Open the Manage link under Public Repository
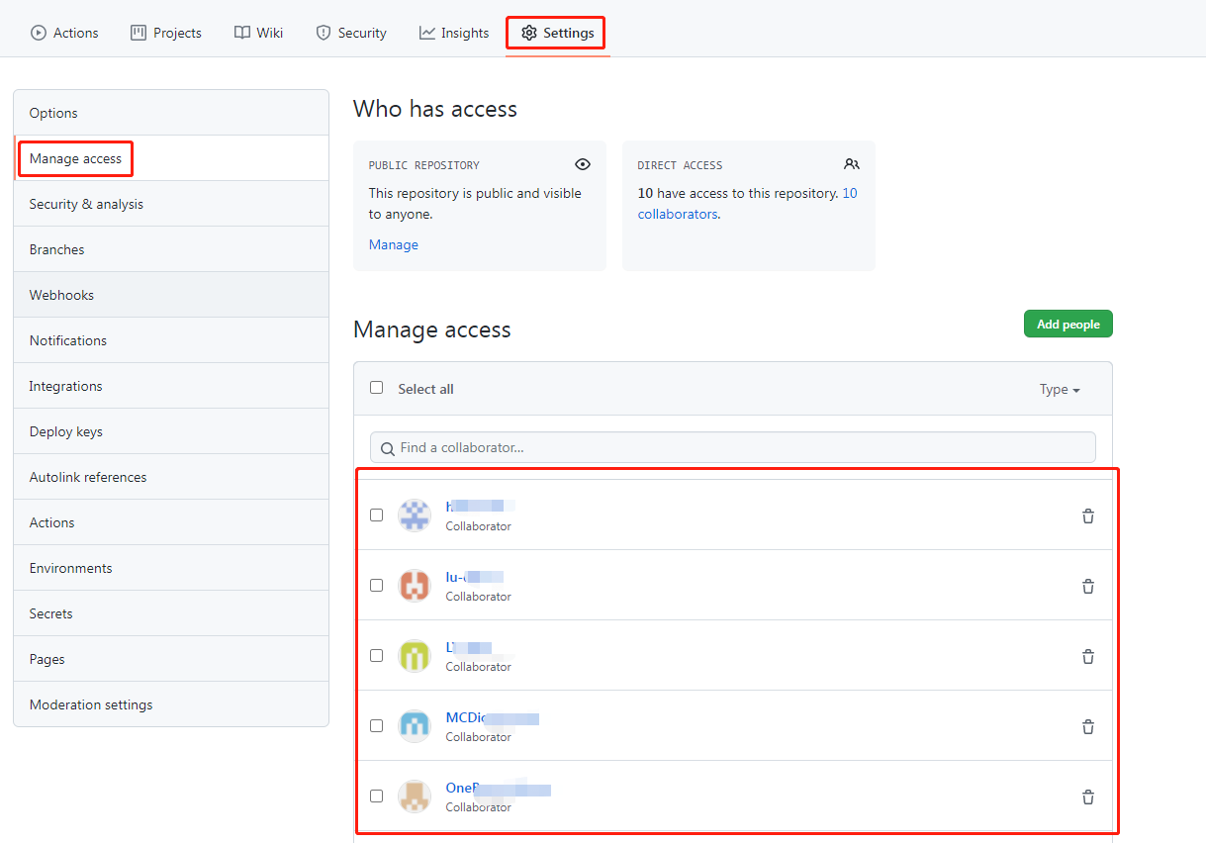The image size is (1206, 843). (x=393, y=244)
